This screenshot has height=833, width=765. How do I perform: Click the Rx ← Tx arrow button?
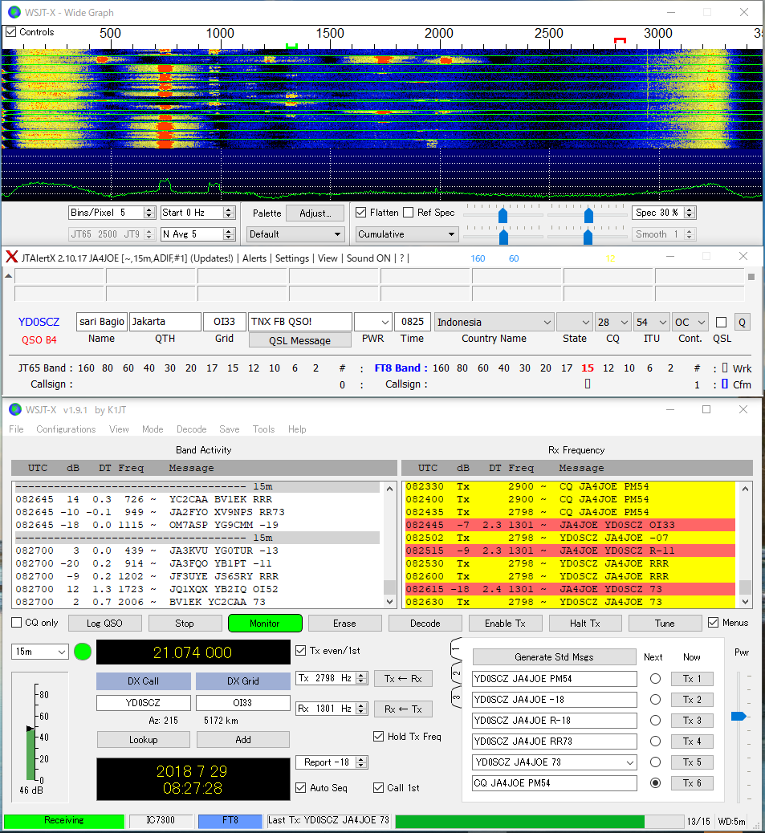[x=403, y=709]
